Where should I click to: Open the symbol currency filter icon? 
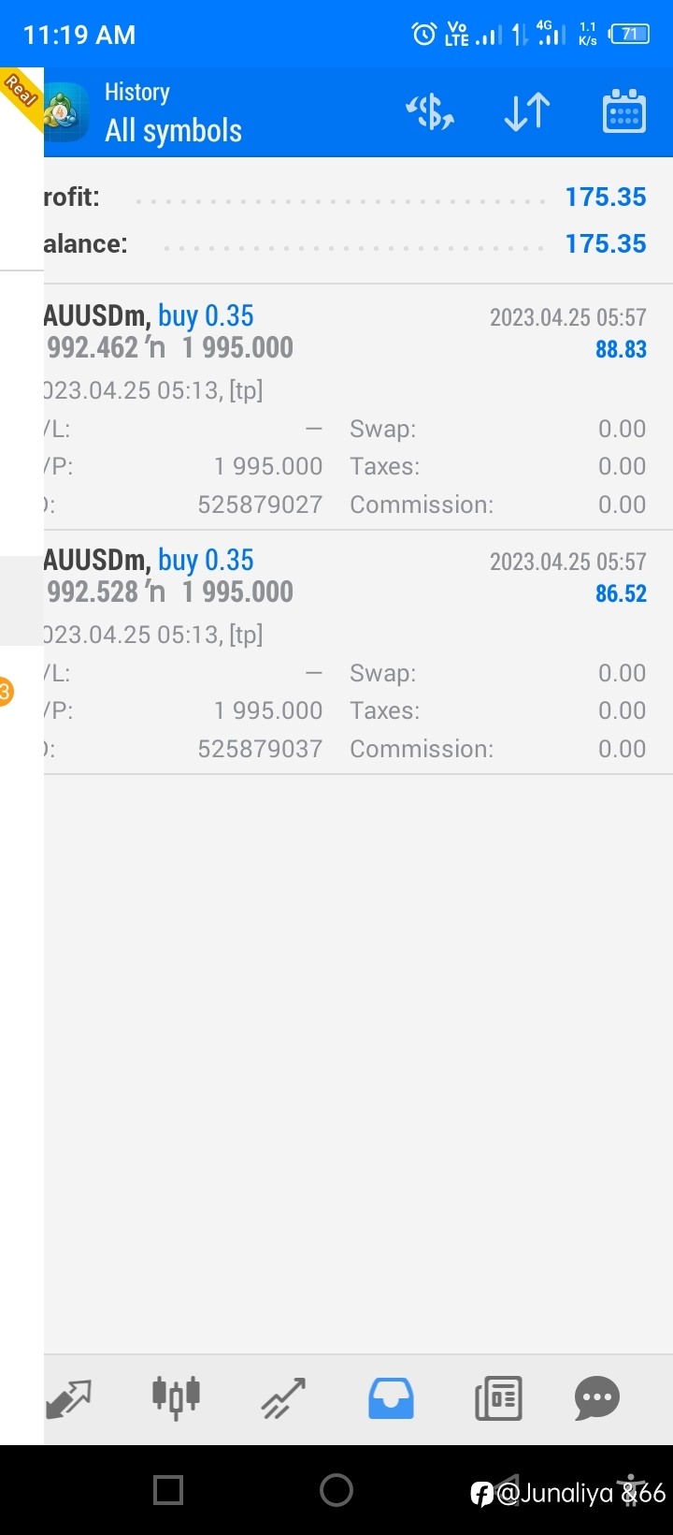[430, 112]
